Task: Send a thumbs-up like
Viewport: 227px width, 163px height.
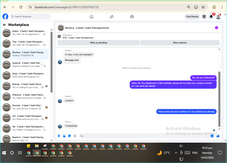Action: pyautogui.click(x=218, y=136)
